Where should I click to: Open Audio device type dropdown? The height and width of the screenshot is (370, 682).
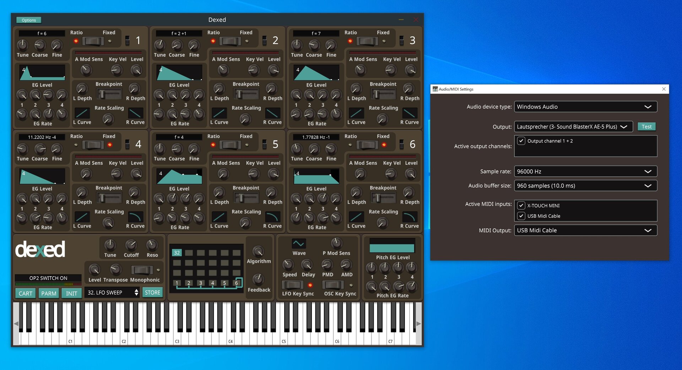tap(586, 107)
